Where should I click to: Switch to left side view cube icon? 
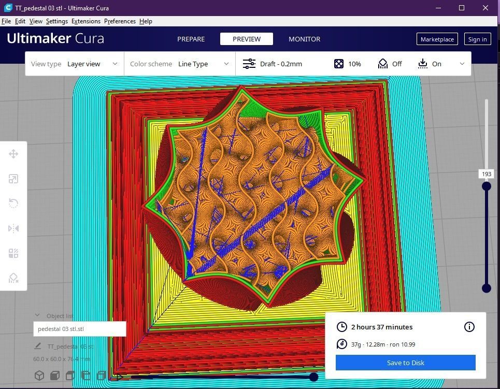point(86,376)
